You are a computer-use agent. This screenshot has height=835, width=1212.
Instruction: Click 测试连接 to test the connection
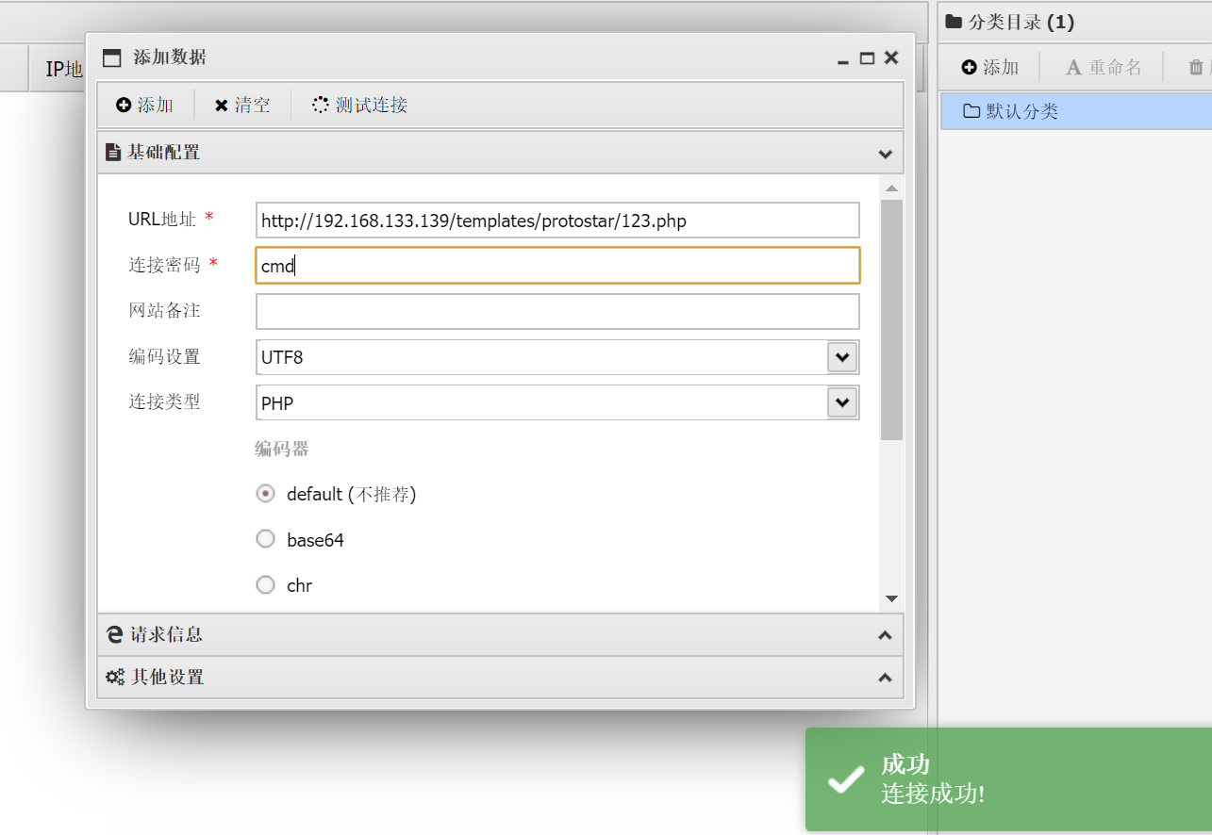pyautogui.click(x=360, y=105)
